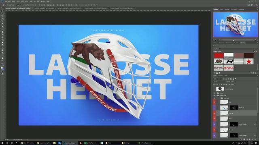
Task: Open the Filter menu
Action: [x=31, y=2]
